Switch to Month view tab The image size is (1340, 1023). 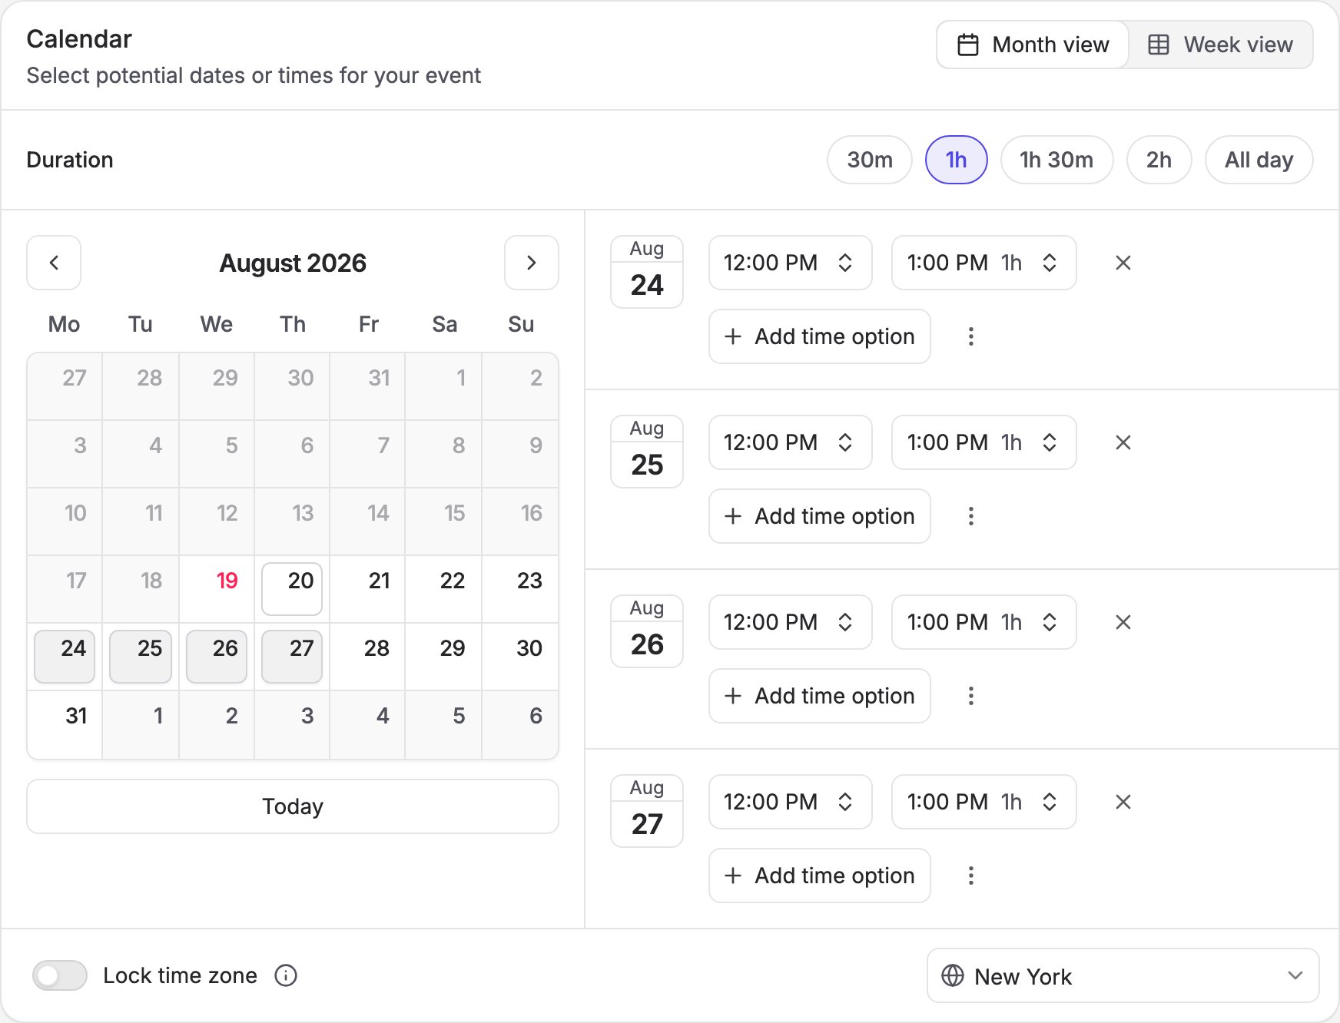tap(1033, 45)
